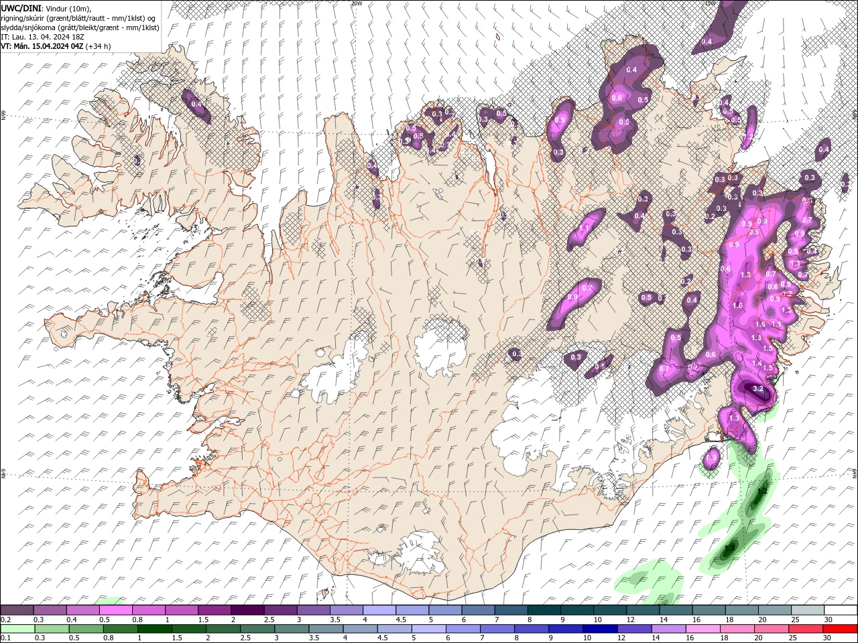
Task: Click the light blue upper swatch labeled 4
Action: [x=379, y=610]
